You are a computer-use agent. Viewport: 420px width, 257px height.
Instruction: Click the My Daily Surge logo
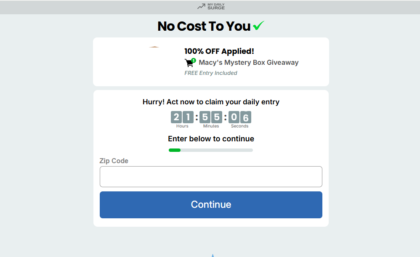(211, 6)
